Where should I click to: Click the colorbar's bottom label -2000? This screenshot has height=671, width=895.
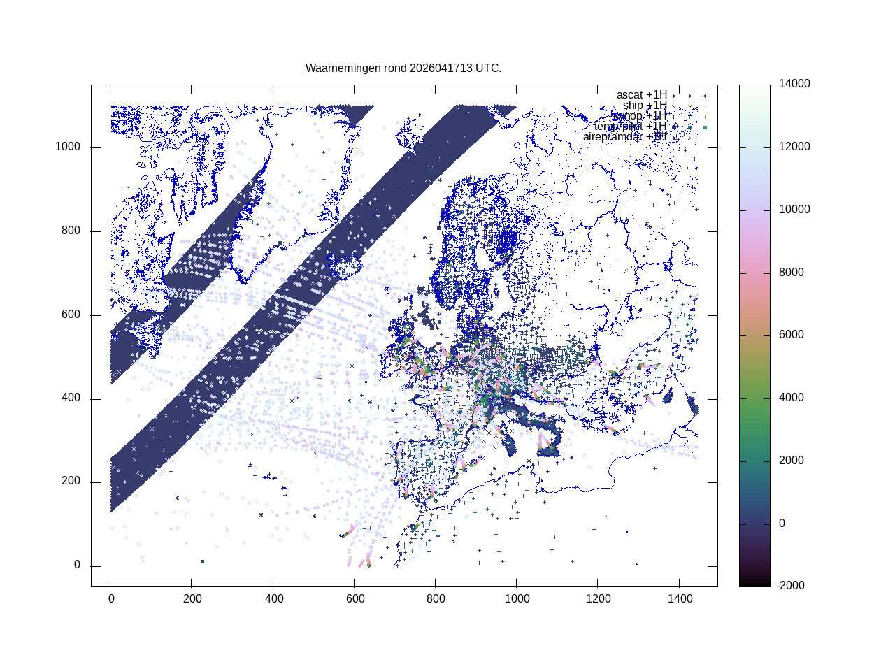coord(791,586)
